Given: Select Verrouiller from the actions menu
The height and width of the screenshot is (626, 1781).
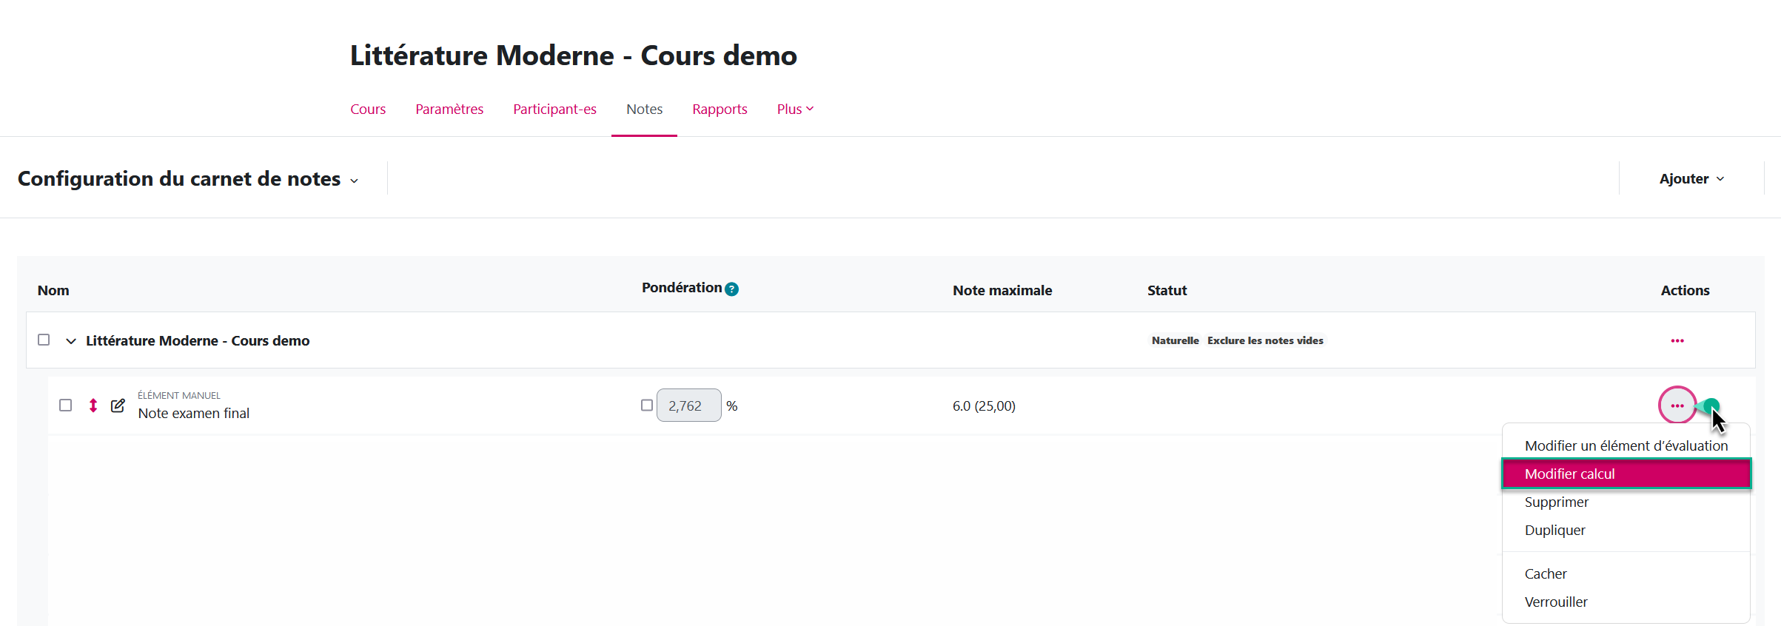Looking at the screenshot, I should click(1555, 602).
